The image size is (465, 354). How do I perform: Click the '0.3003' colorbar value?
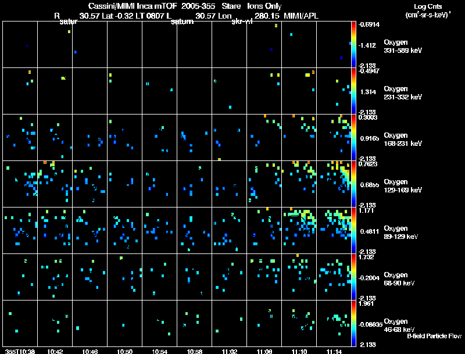click(368, 117)
